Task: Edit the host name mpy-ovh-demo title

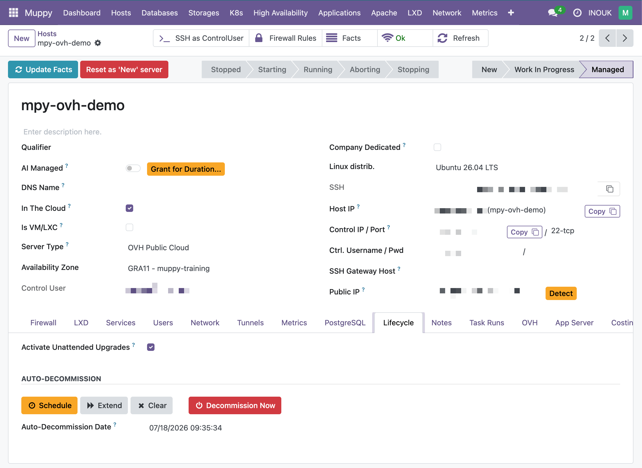Action: 73,105
